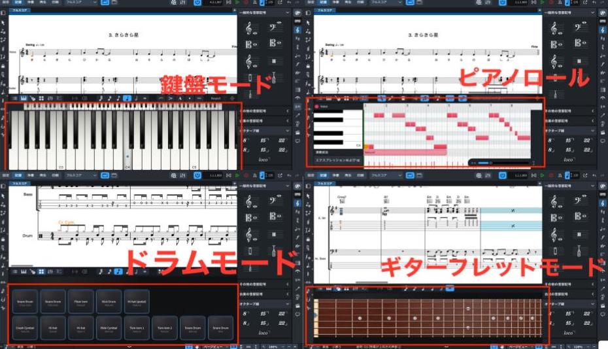Open the mixer from keyboard-mode window's top toolbar

(182, 3)
